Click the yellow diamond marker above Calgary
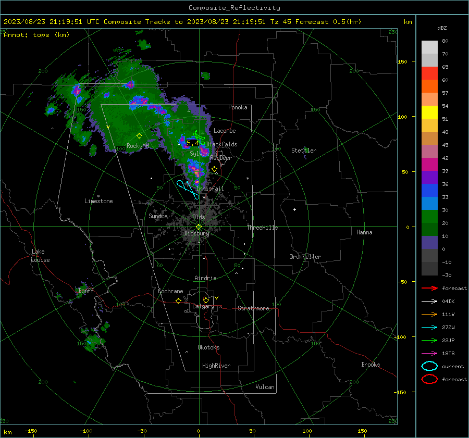Viewport: 469px width, 438px height. [x=206, y=300]
